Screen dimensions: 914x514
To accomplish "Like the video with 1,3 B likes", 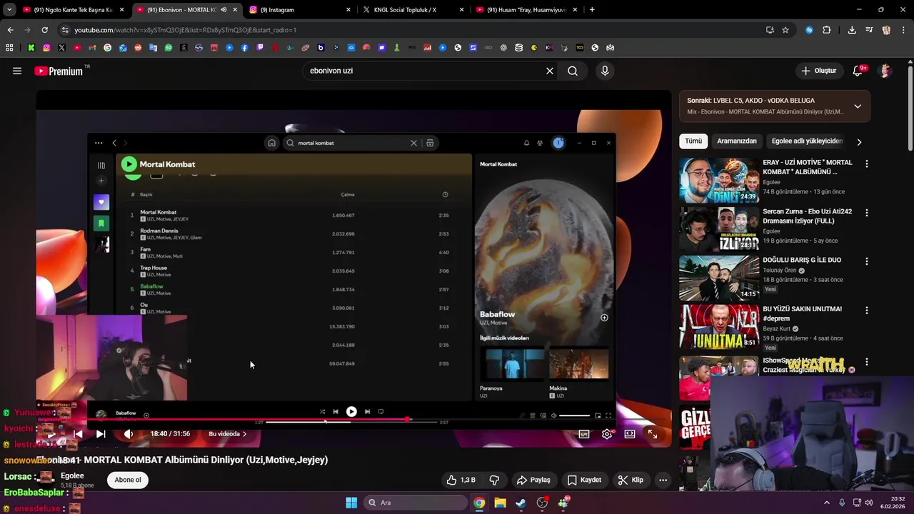I will (x=461, y=480).
